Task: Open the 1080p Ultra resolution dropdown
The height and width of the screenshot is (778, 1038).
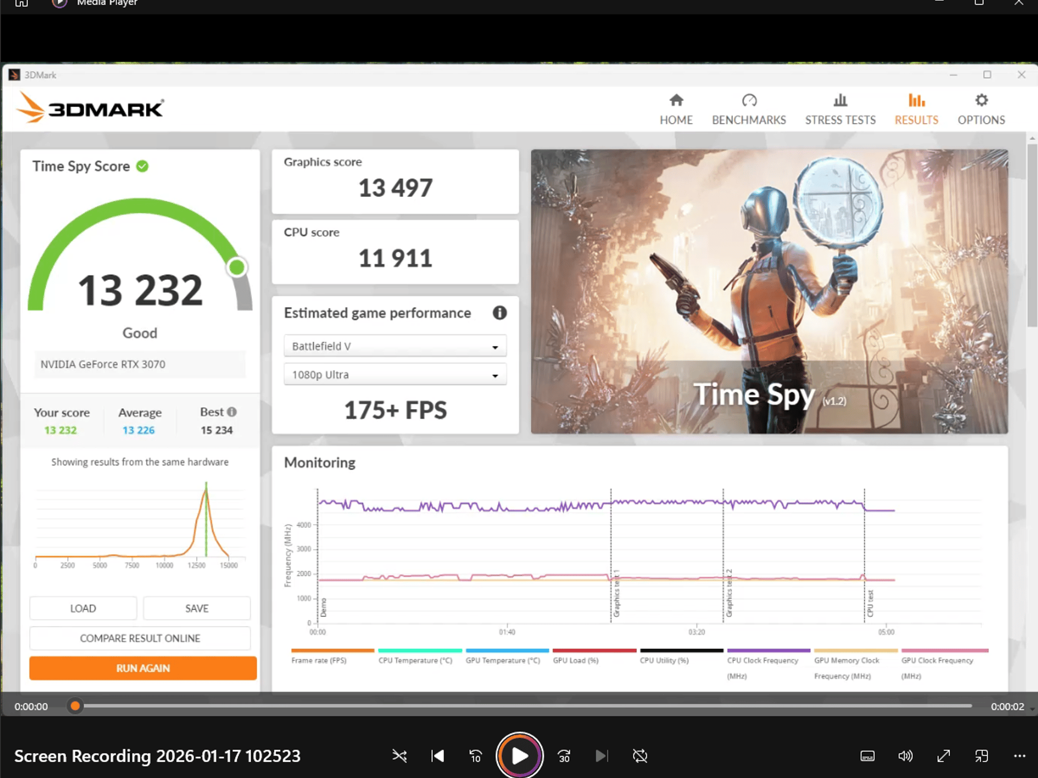Action: [x=395, y=375]
